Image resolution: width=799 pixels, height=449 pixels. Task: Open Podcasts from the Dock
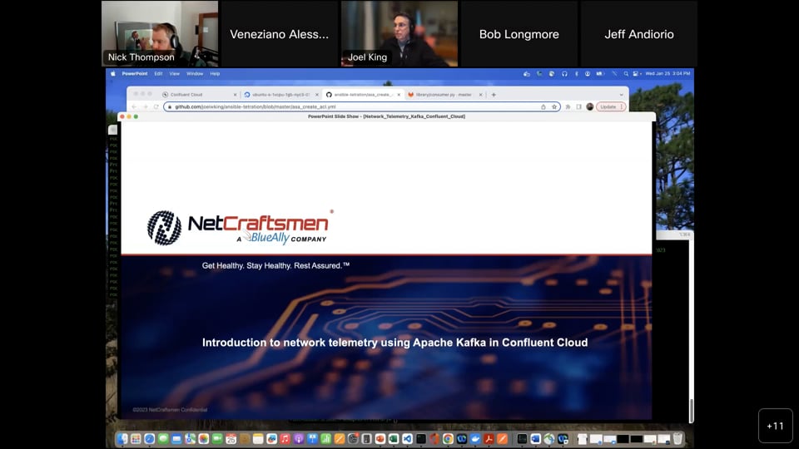click(x=299, y=439)
